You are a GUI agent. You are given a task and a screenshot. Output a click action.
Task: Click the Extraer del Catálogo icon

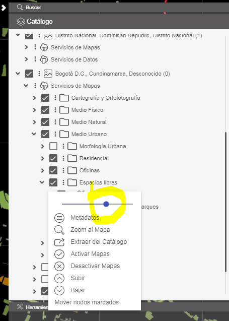pyautogui.click(x=59, y=242)
